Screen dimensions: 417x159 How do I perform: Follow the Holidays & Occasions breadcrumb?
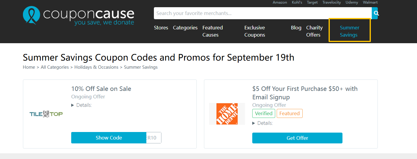(96, 67)
